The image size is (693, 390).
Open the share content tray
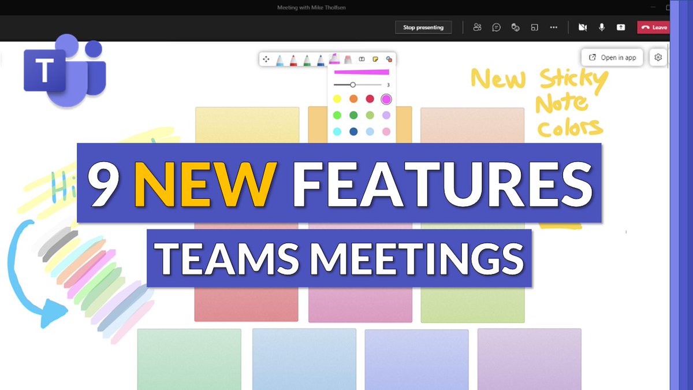pyautogui.click(x=621, y=27)
